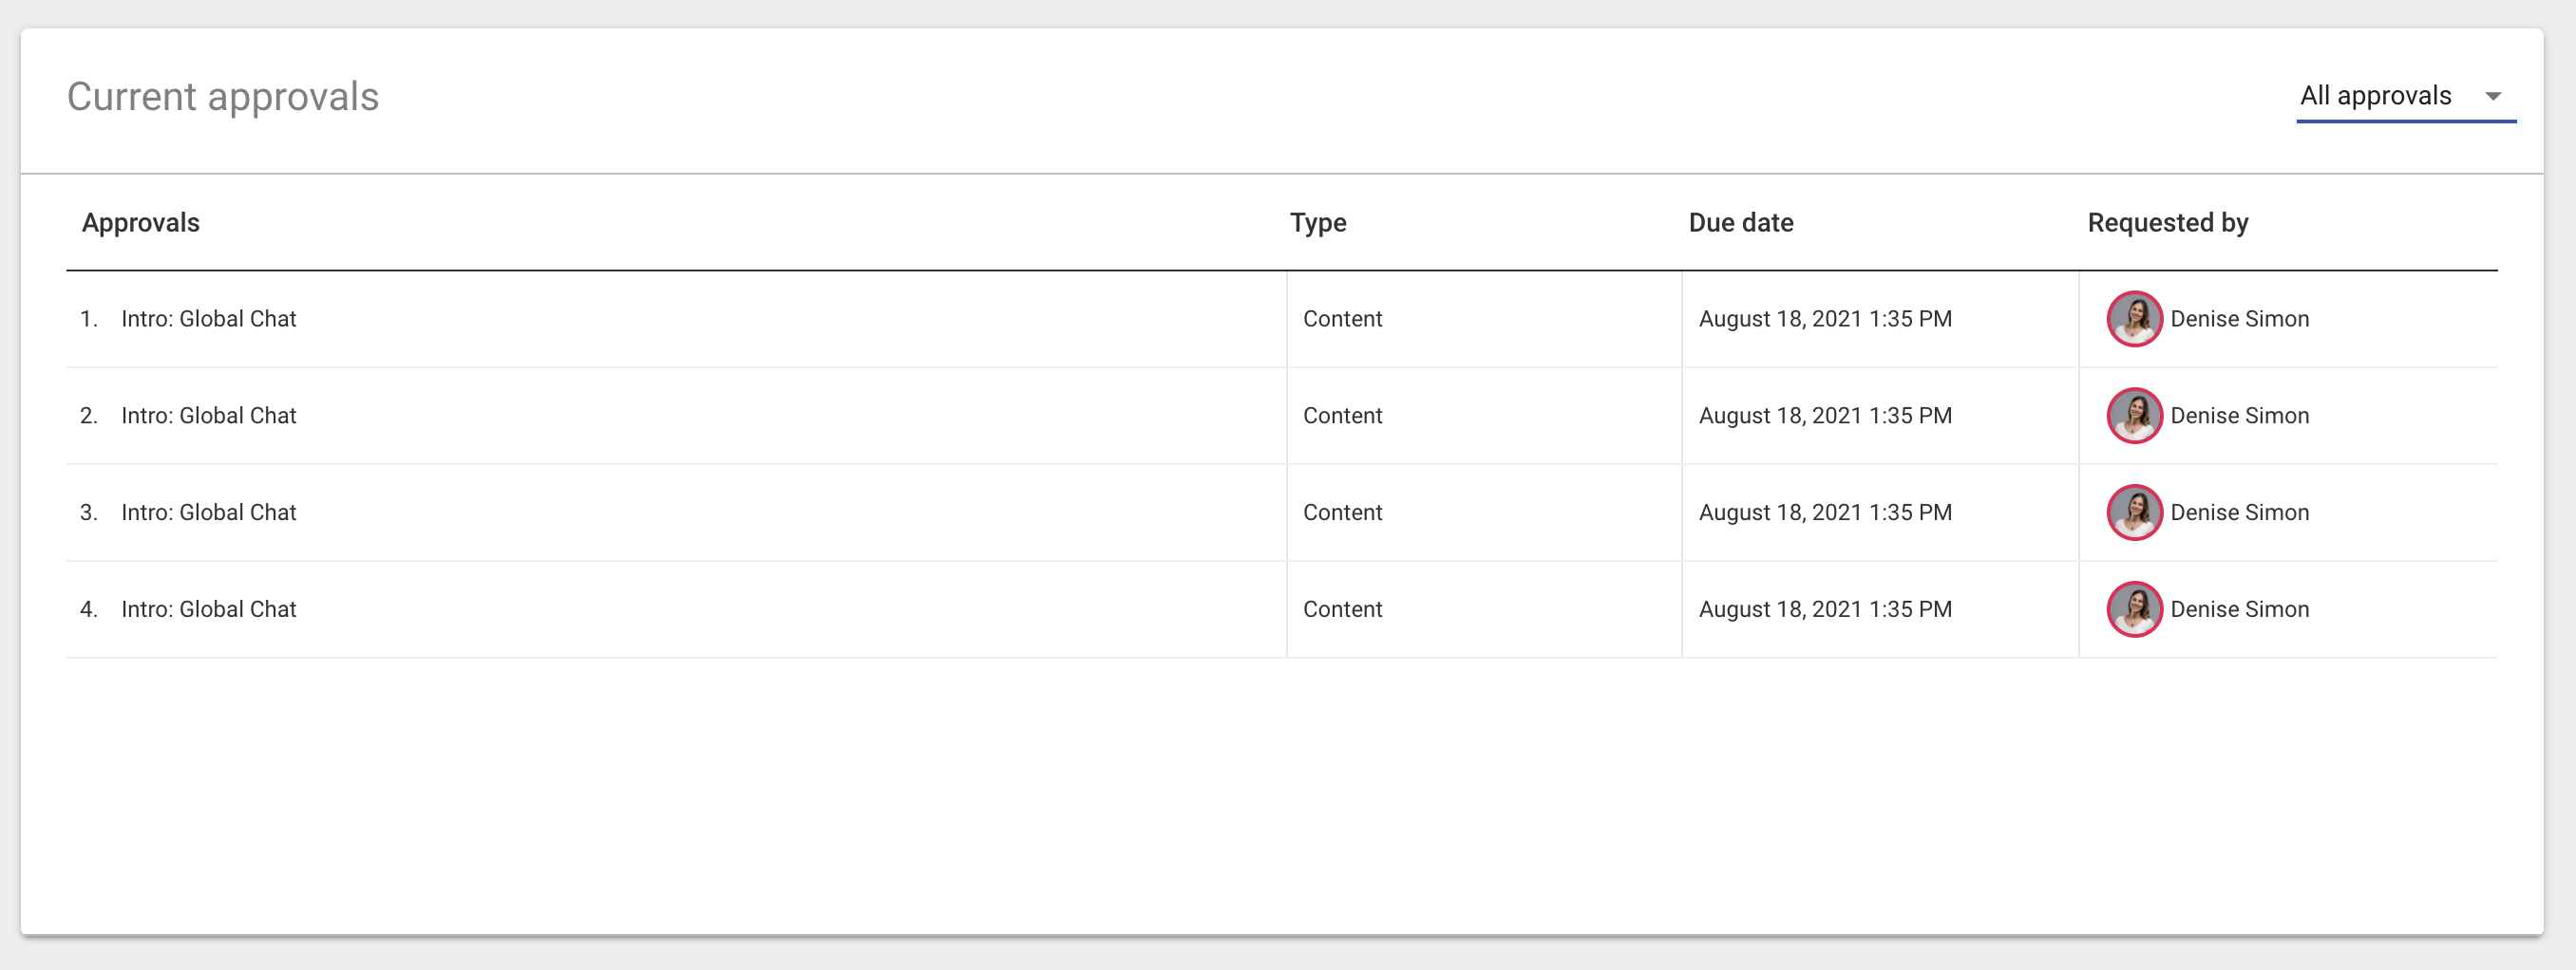Click Denise Simon's avatar in row four
This screenshot has height=970, width=2576.
point(2135,608)
